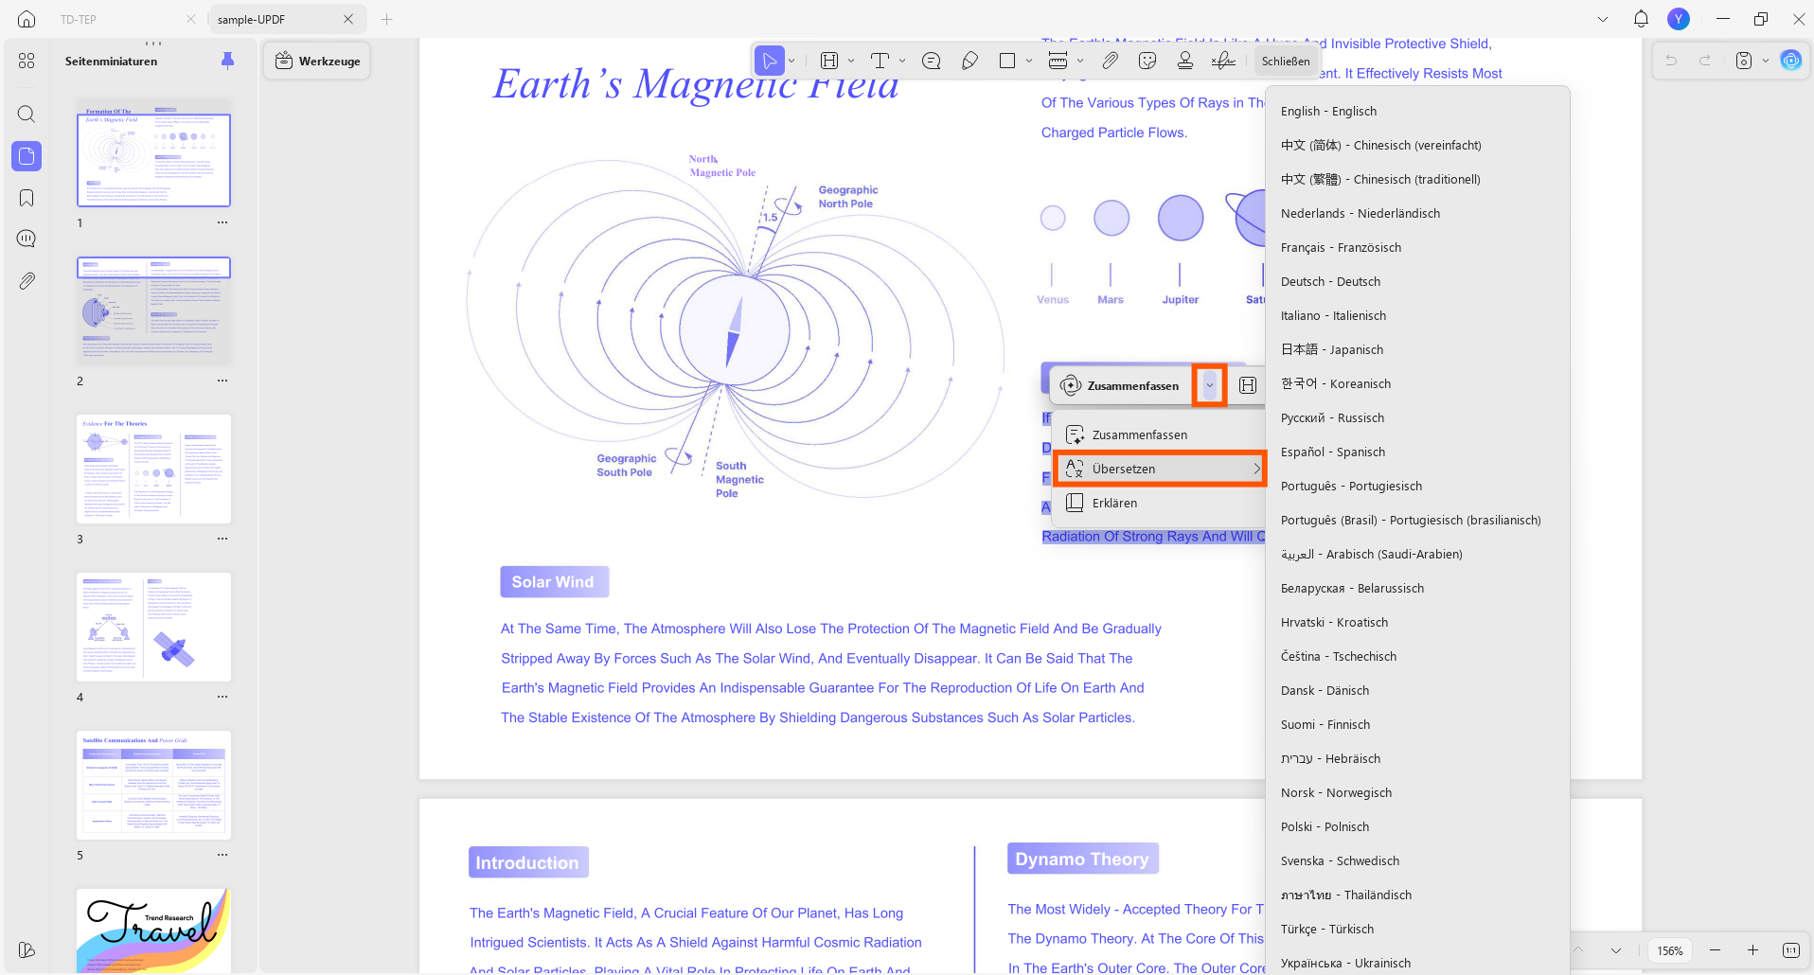Select the arrow cursor tool

click(x=770, y=61)
